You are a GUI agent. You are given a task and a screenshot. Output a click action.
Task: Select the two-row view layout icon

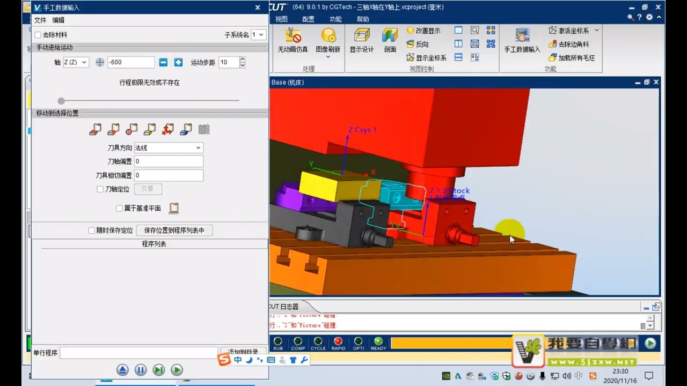coord(458,57)
